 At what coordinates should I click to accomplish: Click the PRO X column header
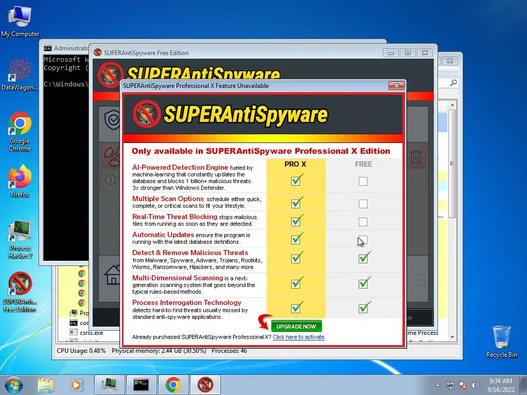click(295, 164)
